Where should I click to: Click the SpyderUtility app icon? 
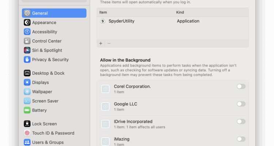[103, 21]
